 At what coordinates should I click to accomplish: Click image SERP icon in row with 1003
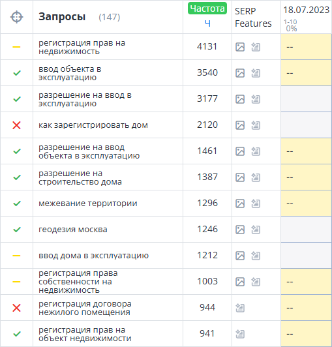click(240, 282)
